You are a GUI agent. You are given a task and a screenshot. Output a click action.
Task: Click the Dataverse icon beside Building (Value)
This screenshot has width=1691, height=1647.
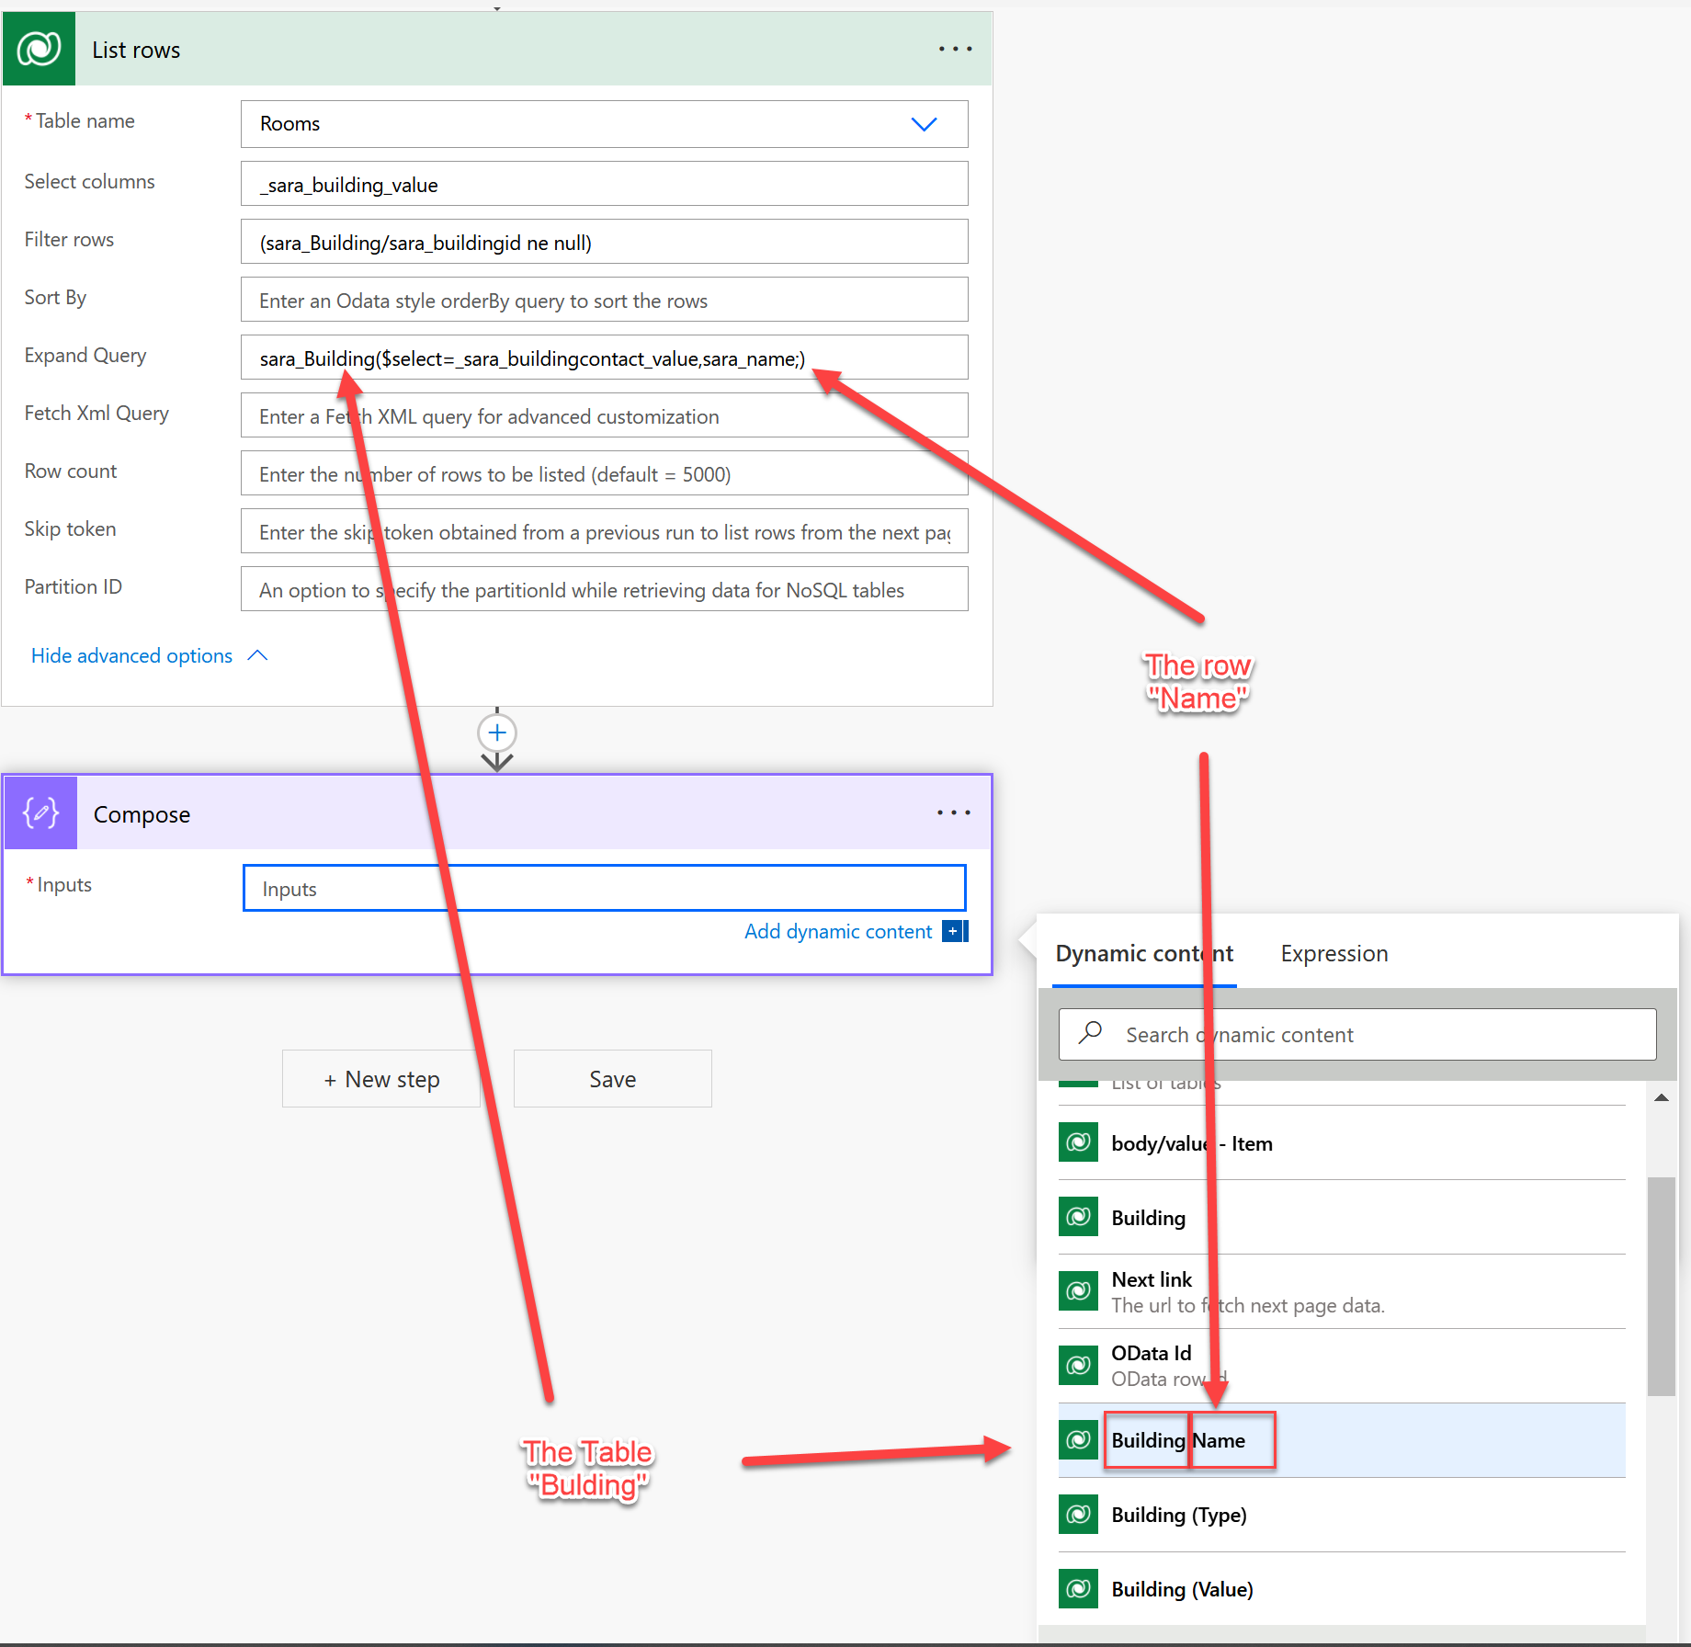(1077, 1588)
